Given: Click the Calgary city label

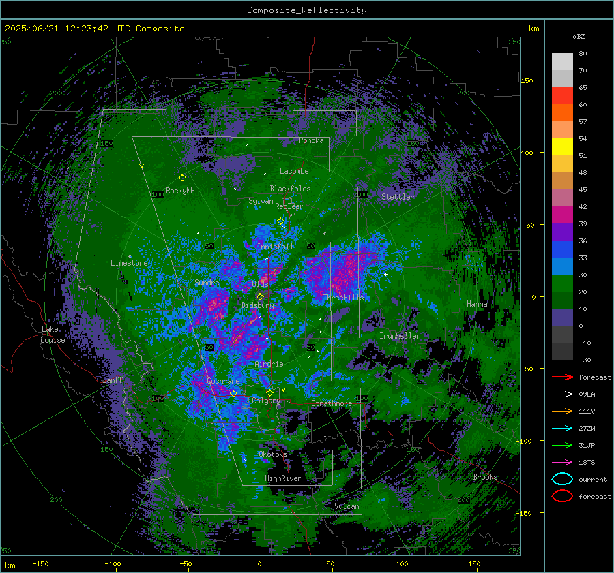Looking at the screenshot, I should point(266,401).
